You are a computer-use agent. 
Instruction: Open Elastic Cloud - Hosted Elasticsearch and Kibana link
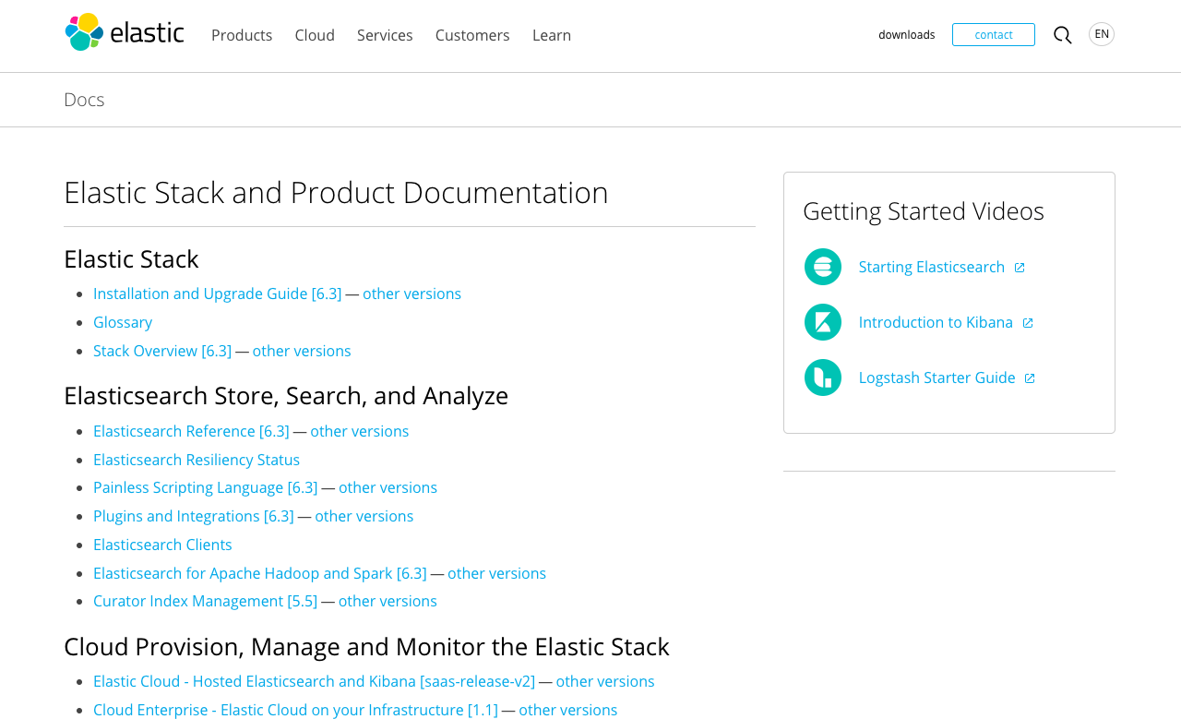pos(314,681)
